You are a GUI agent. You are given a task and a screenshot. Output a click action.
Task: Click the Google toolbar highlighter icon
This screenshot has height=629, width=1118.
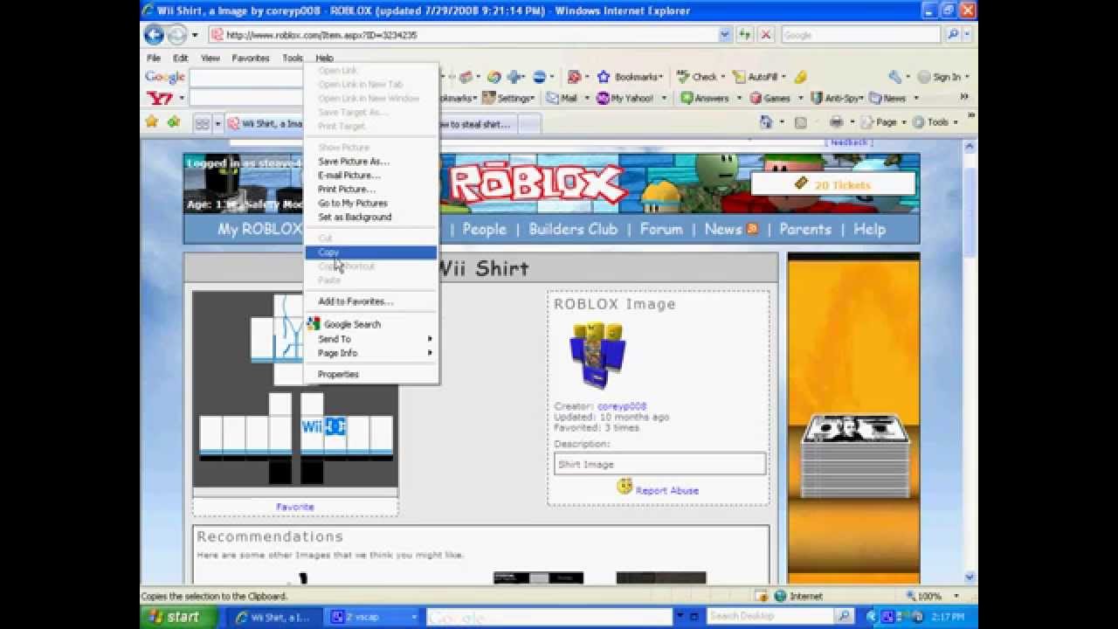(801, 77)
